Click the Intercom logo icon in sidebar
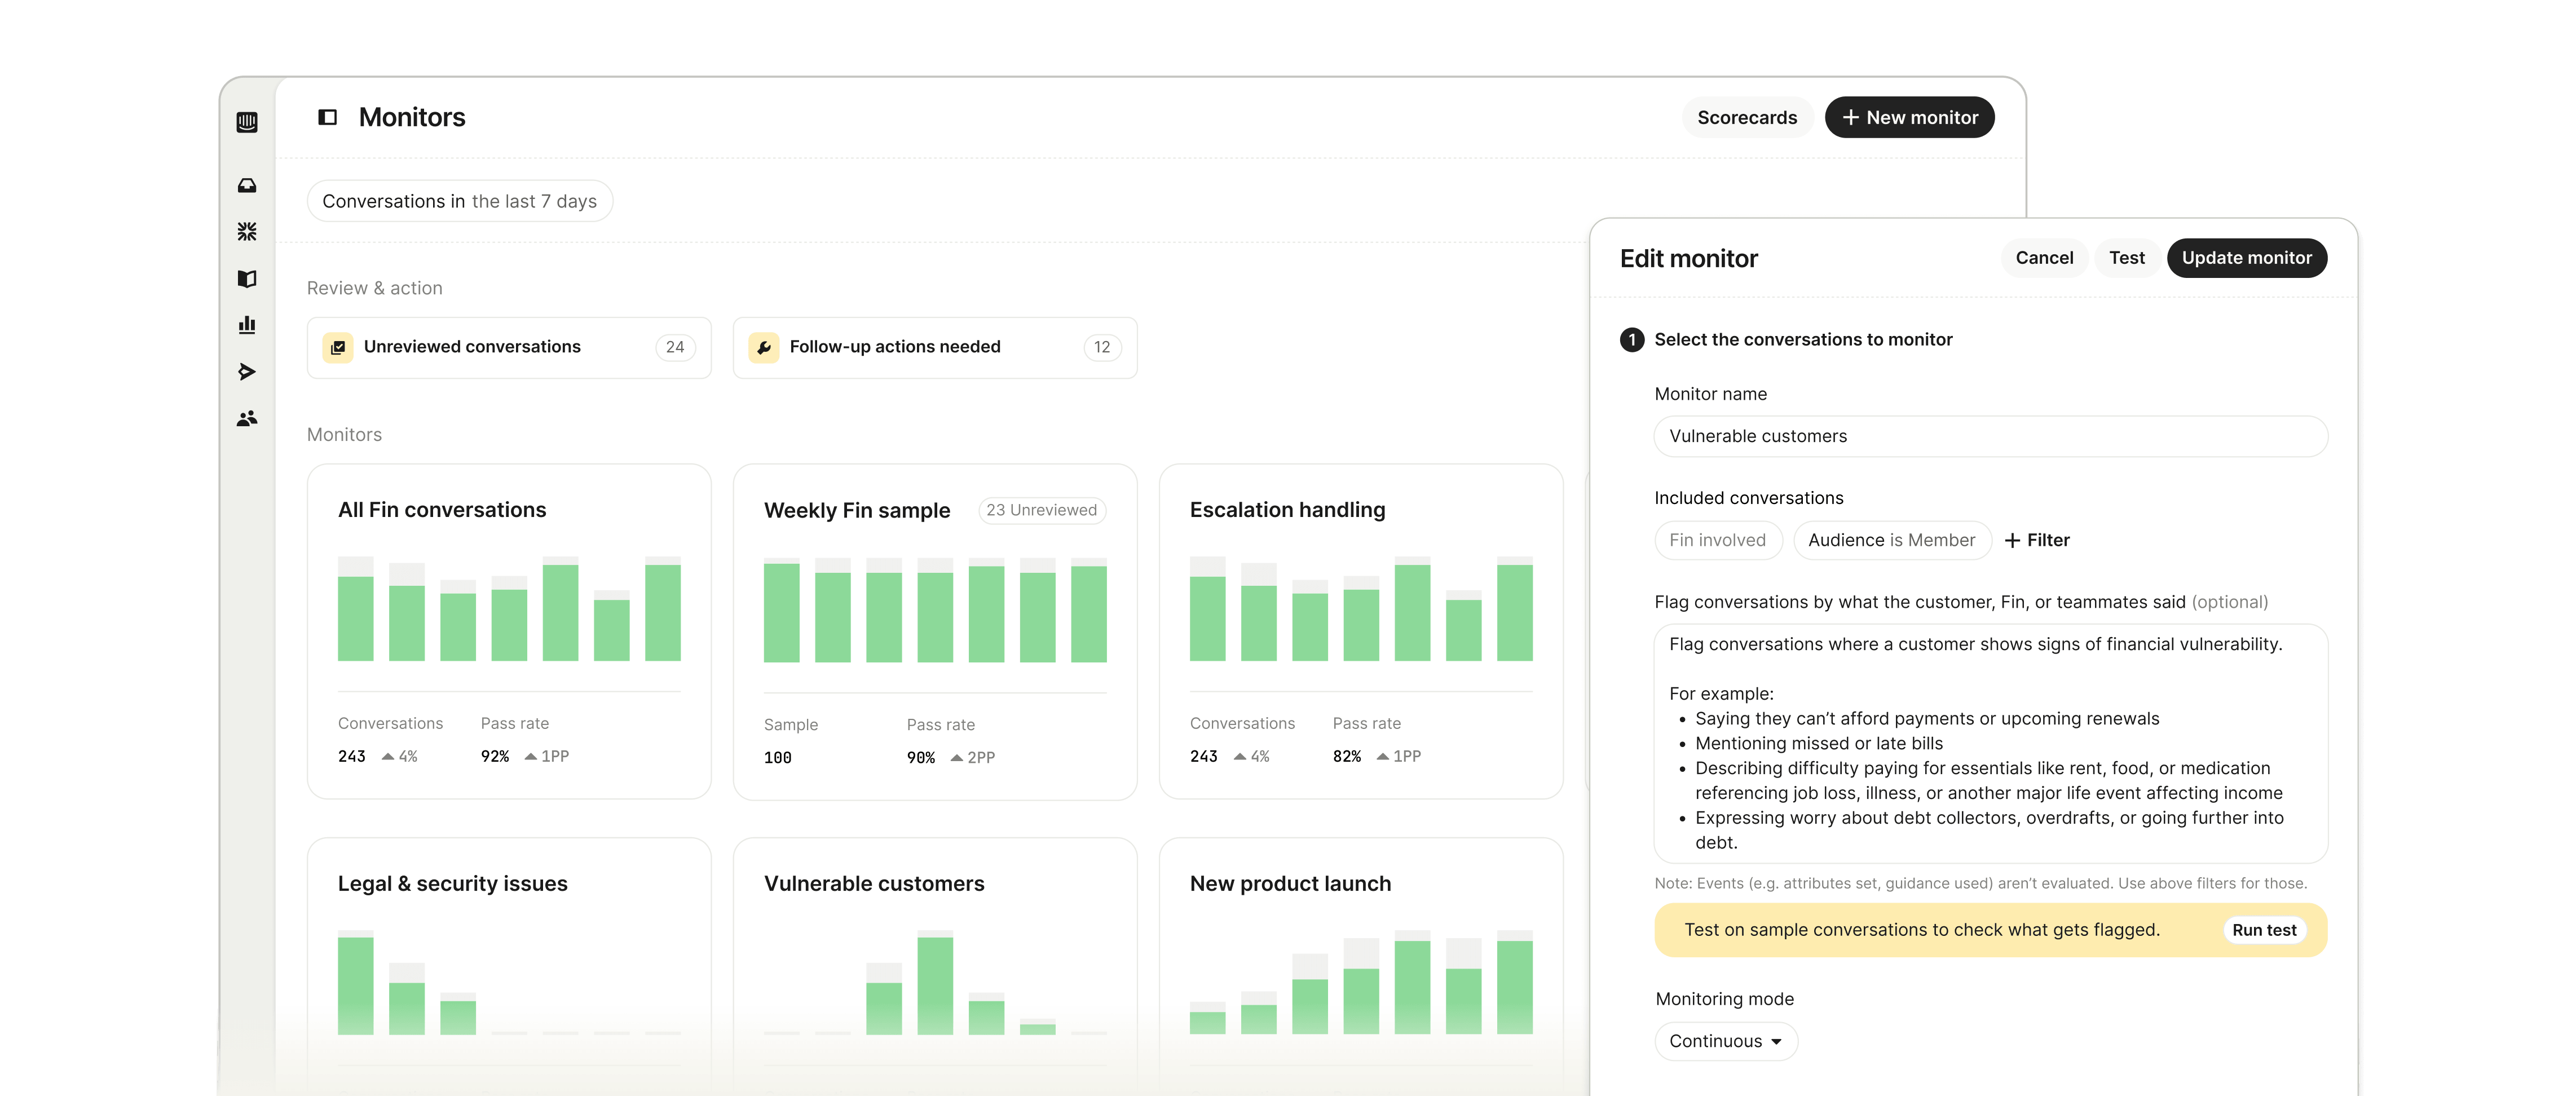Image resolution: width=2576 pixels, height=1096 pixels. click(x=247, y=122)
